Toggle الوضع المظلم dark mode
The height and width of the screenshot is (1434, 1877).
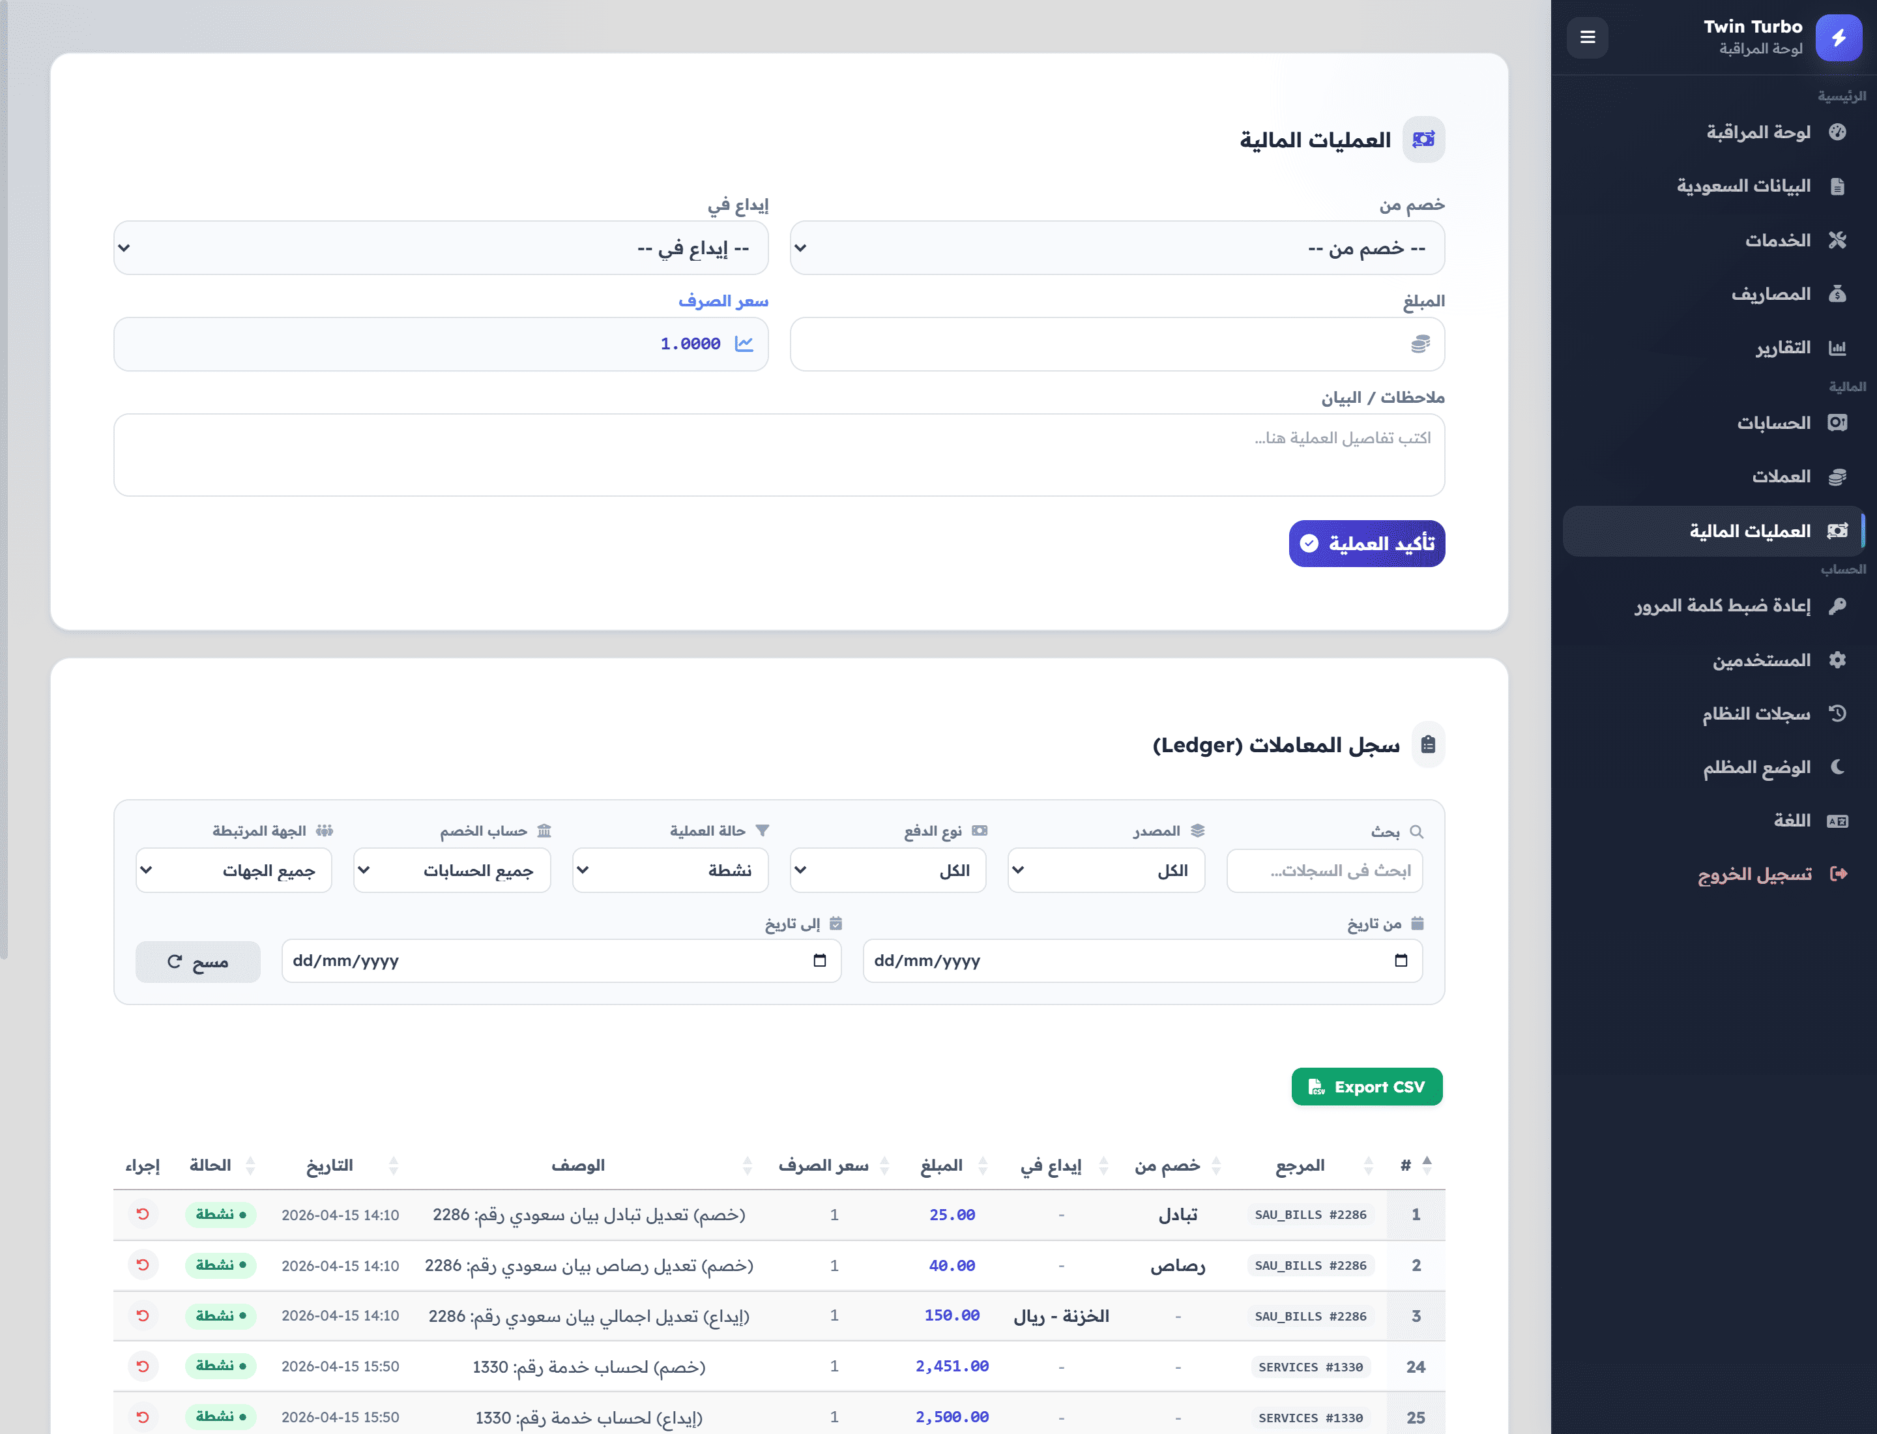point(1714,768)
